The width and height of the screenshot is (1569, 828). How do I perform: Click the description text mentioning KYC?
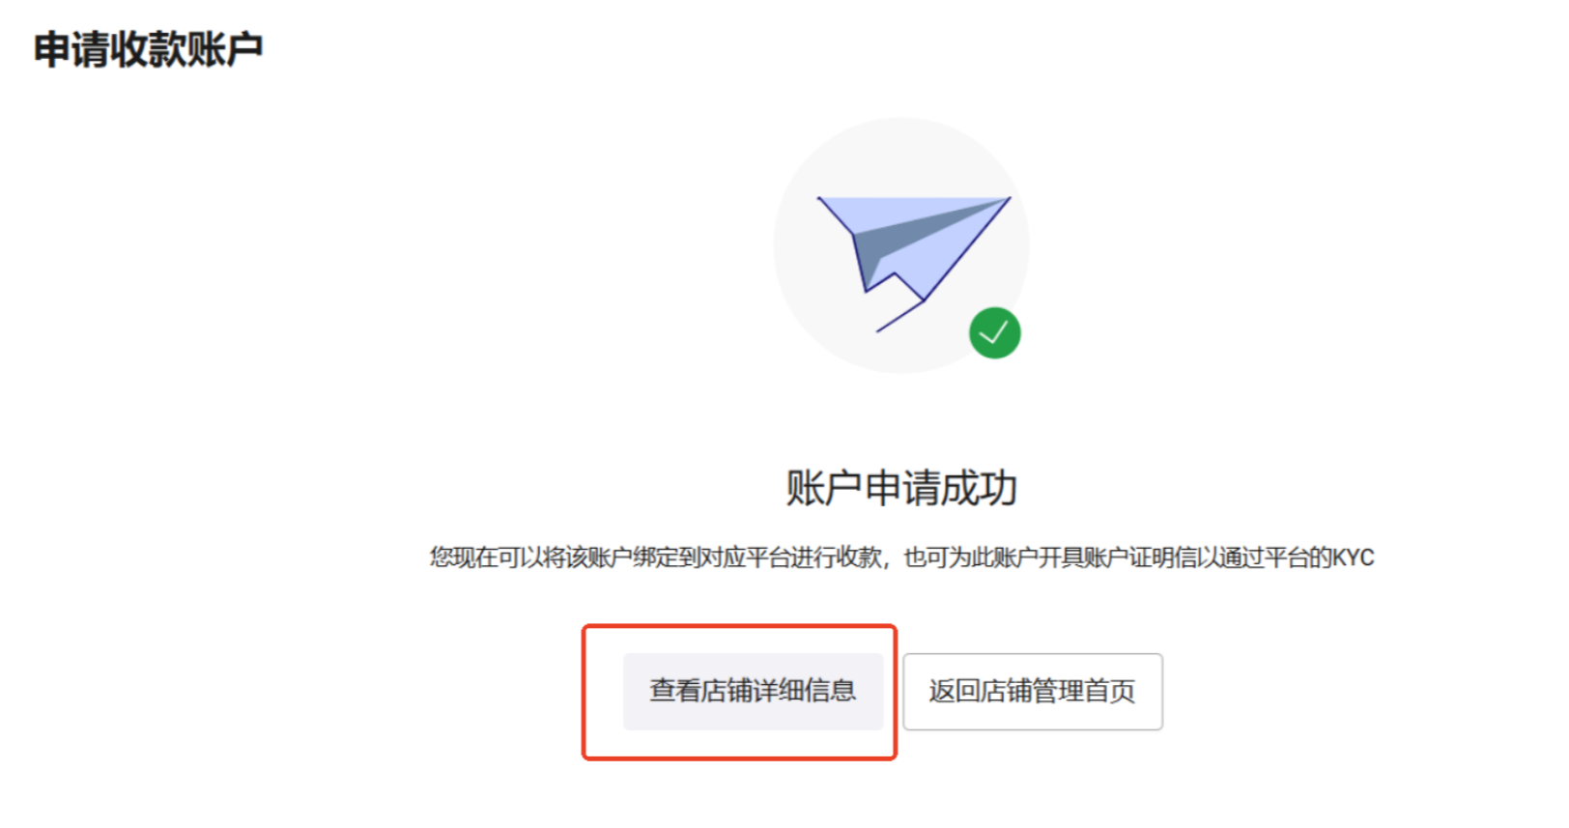pos(901,557)
